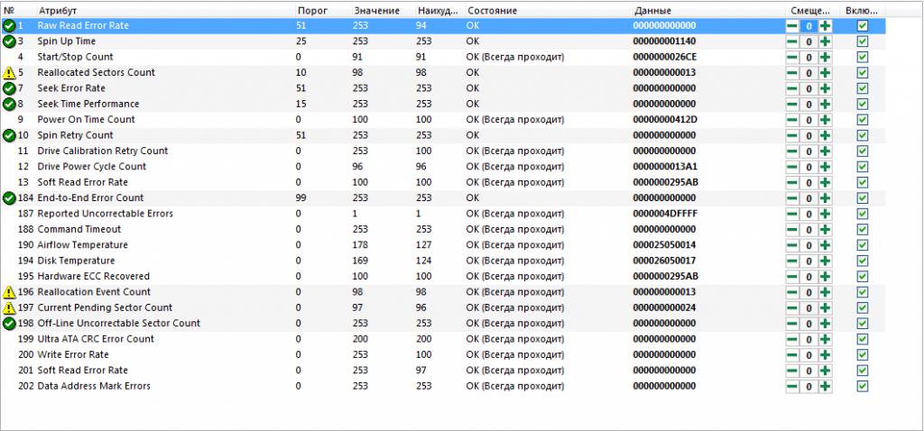Select the Hardware ECC Recovered attribute row
The height and width of the screenshot is (431, 924).
[442, 276]
